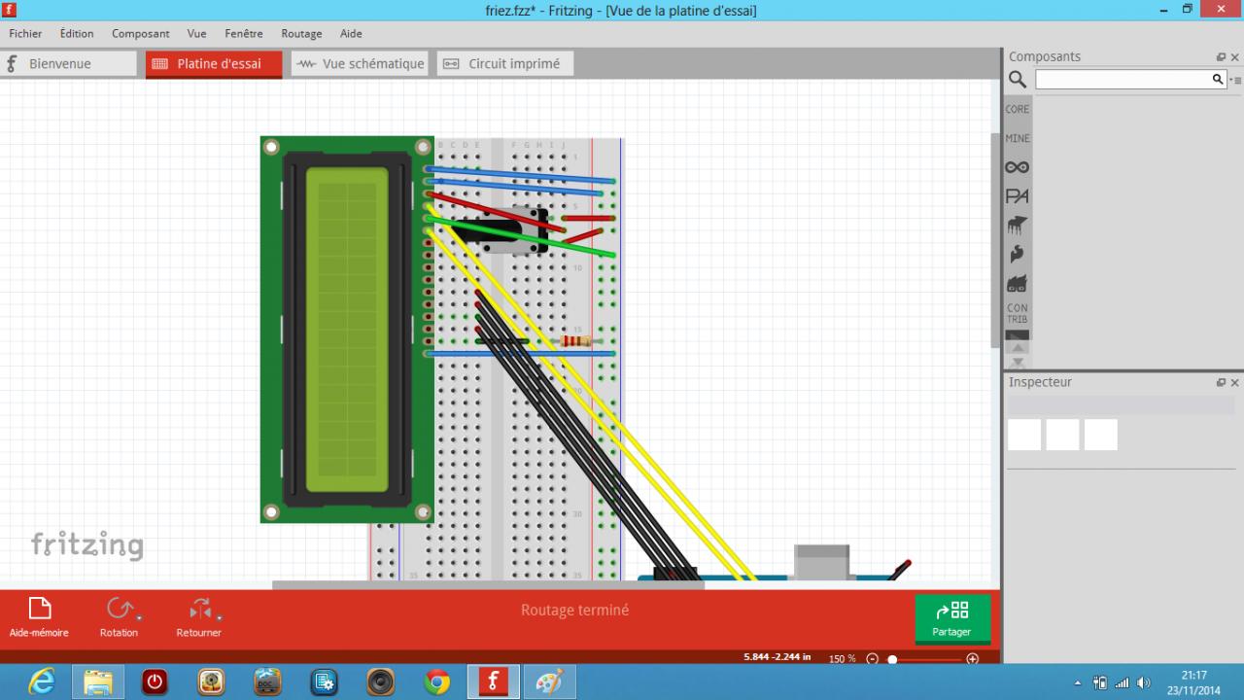Open the Édition menu

77,33
